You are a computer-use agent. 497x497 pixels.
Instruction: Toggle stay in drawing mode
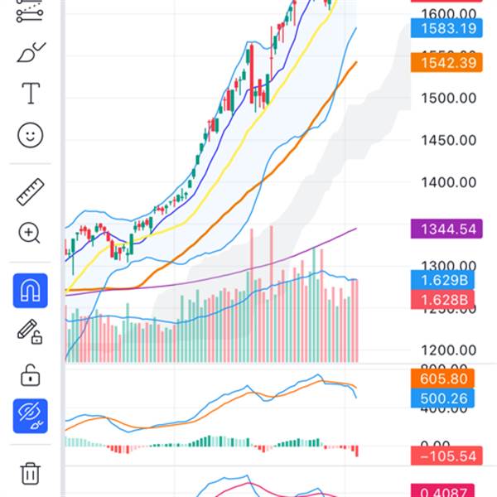(x=30, y=331)
